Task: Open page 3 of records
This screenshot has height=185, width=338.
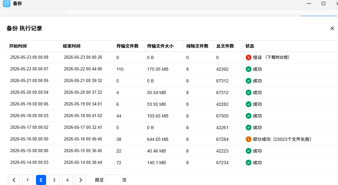Action: 54,180
